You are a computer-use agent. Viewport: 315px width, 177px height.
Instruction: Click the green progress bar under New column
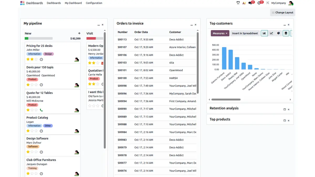[27, 38]
